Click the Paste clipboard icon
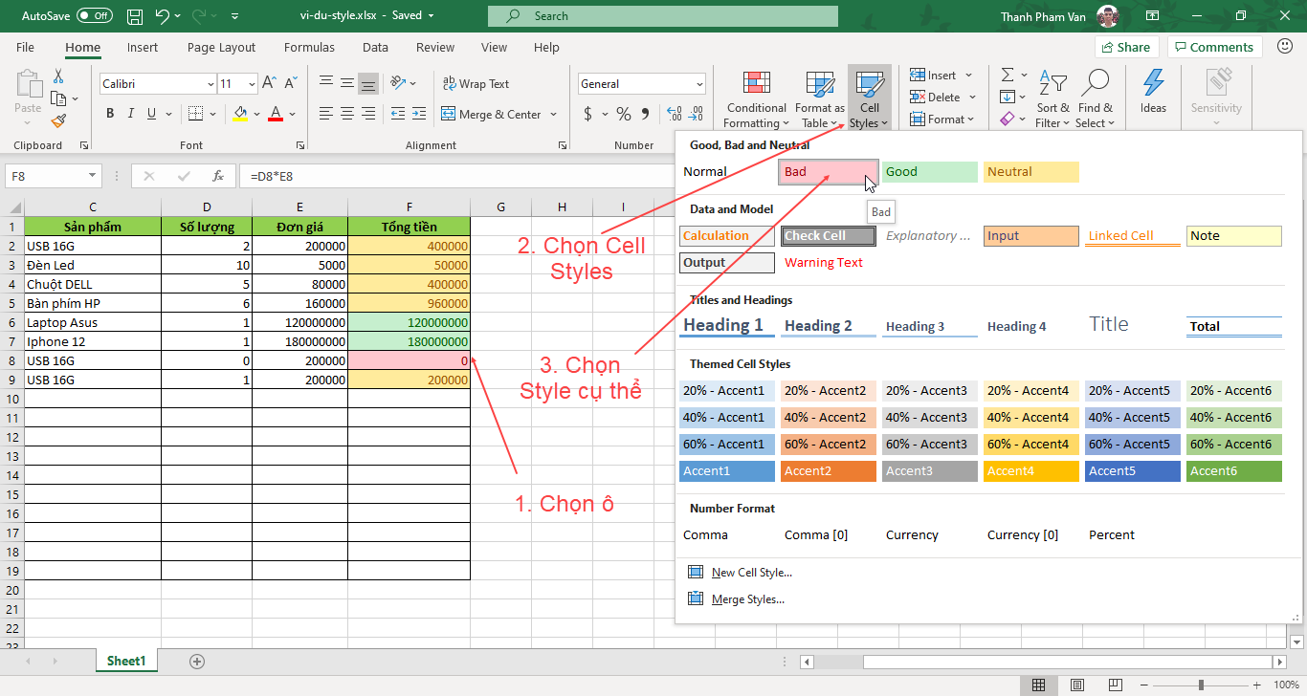This screenshot has height=696, width=1307. pyautogui.click(x=28, y=86)
